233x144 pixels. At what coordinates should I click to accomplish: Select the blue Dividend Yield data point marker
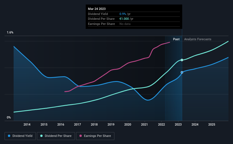click(182, 72)
